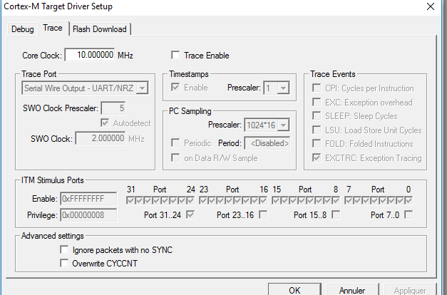Screen dimensions: 447x295
Task: Toggle ITM stimulus port 16 checkbox
Action: tap(263, 200)
